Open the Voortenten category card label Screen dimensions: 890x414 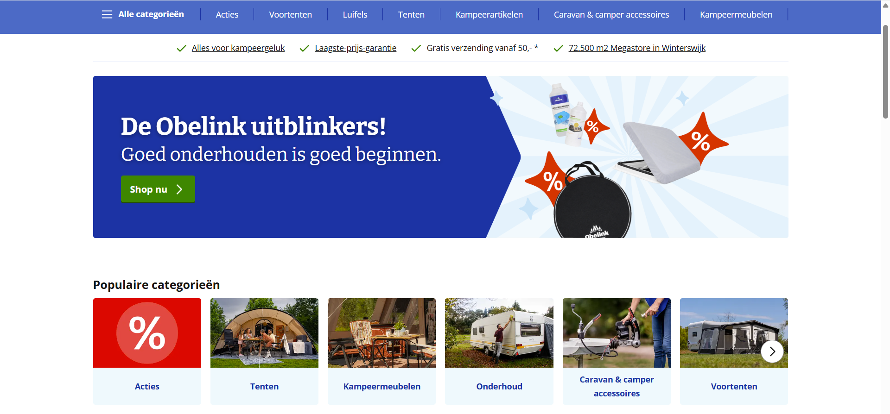click(x=734, y=386)
